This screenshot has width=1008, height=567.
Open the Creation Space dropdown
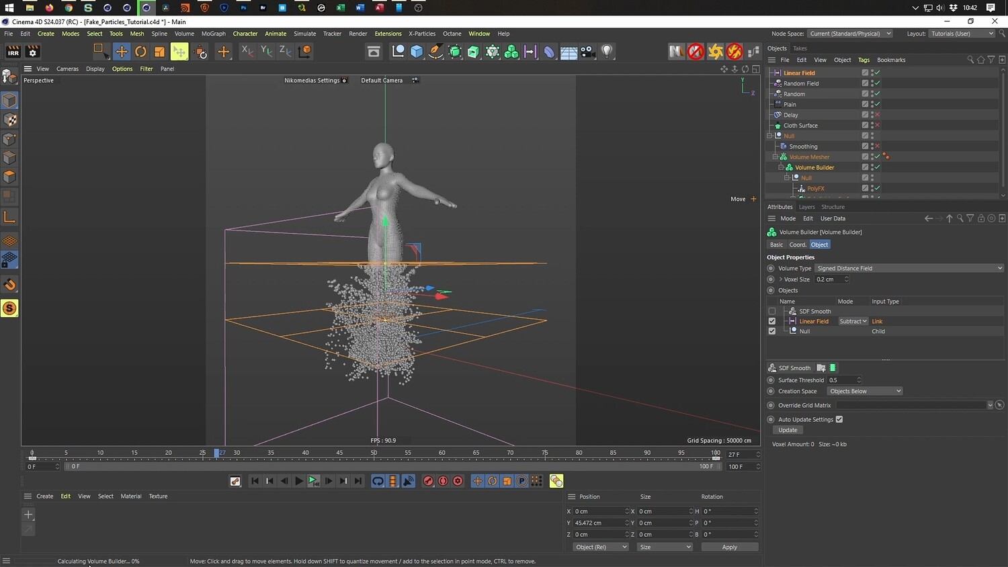[865, 392]
